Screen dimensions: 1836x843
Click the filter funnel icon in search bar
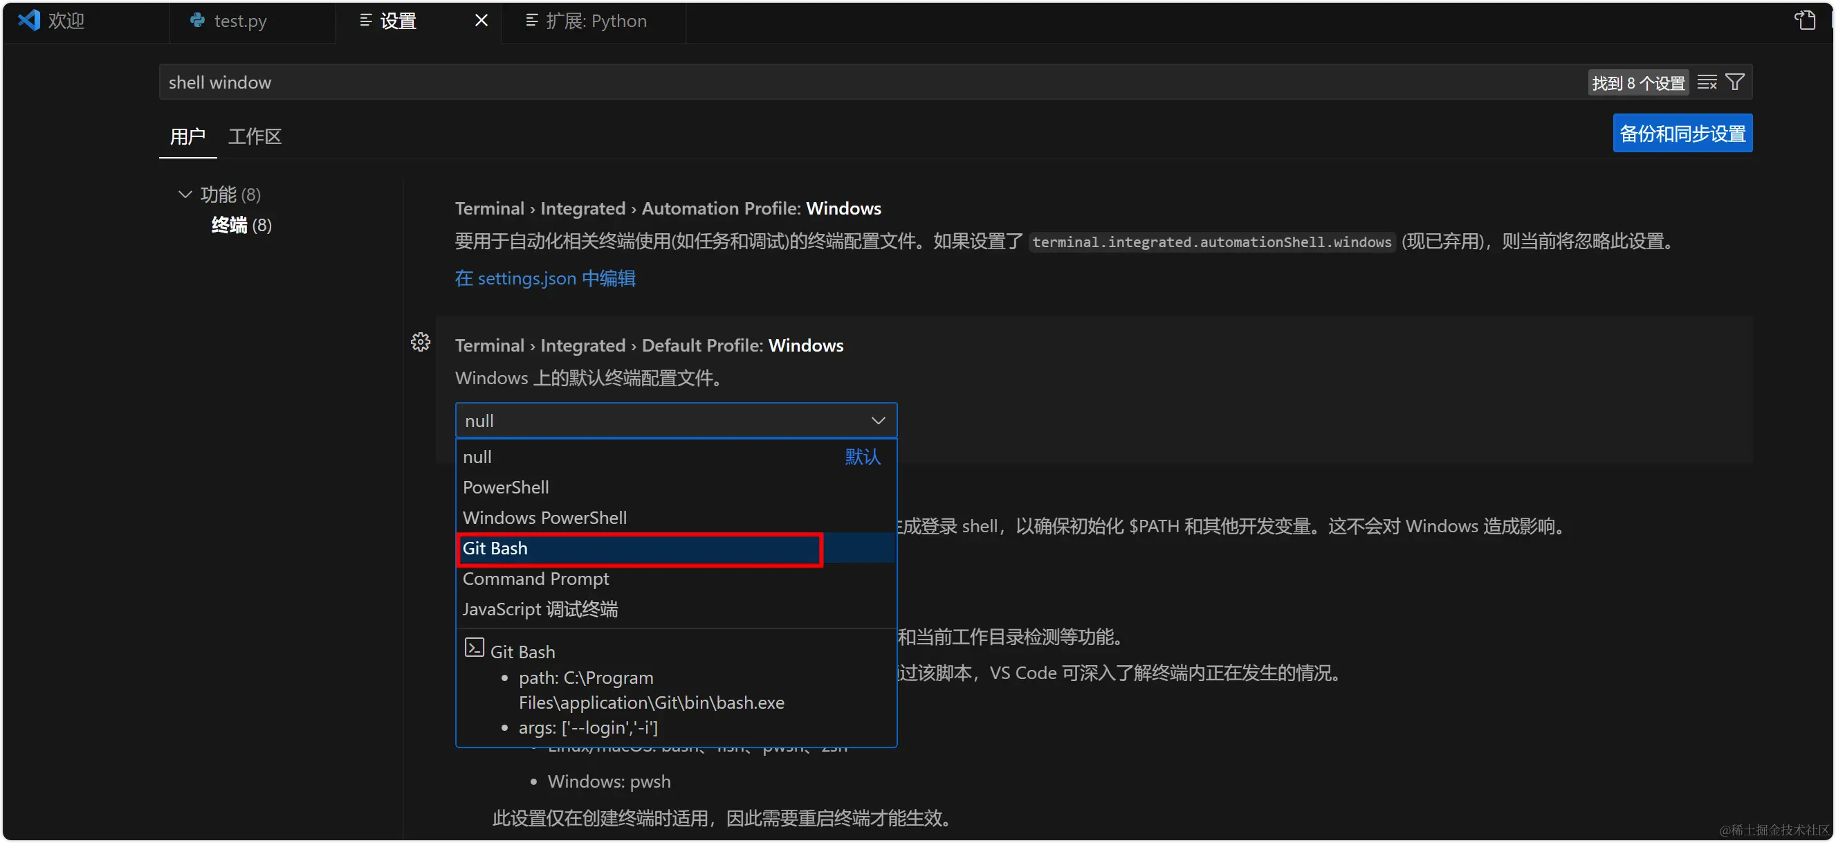click(x=1735, y=81)
